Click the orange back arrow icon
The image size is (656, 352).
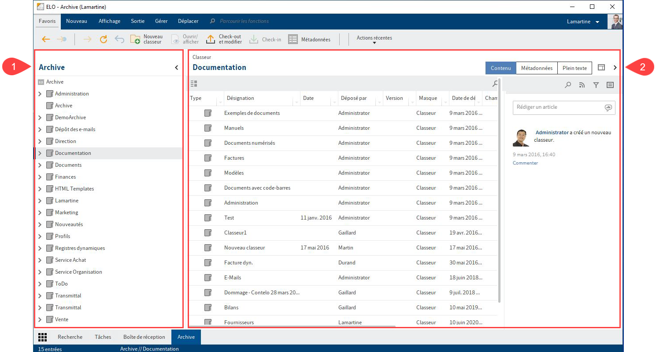(x=46, y=39)
